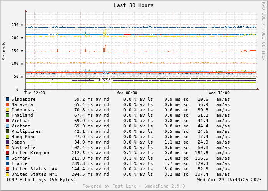This screenshot has height=191, width=268.
Task: Click the "Wed 12:00" time axis label
Action: [219, 93]
